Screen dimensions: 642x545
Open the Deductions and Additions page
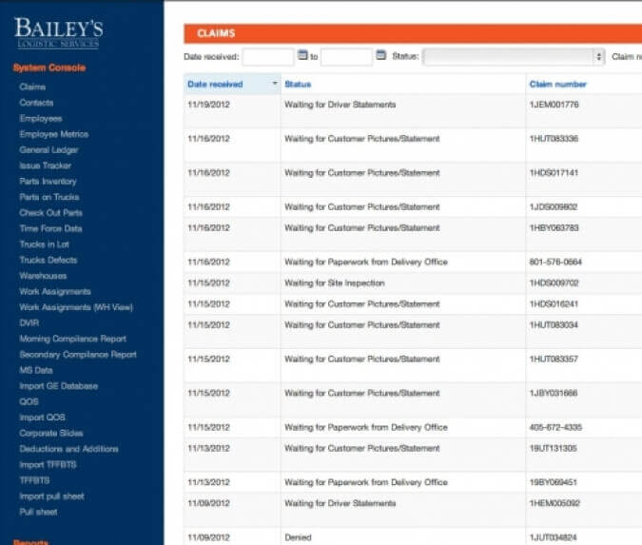pos(68,449)
